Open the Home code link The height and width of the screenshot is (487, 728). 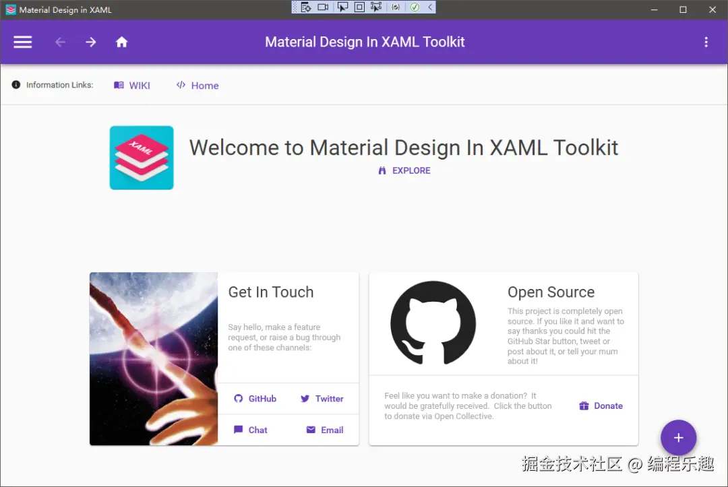[x=198, y=86]
